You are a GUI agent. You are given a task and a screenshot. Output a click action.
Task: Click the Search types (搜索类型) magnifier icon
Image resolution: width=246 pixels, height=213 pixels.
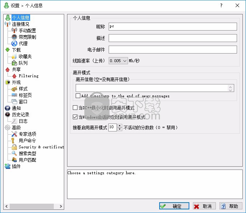click(x=14, y=153)
